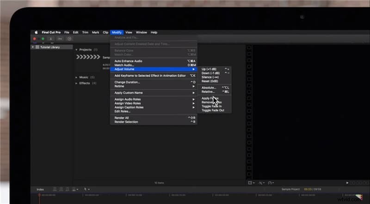370x204 pixels.
Task: Show background tasks circular icon
Action: 69,39
